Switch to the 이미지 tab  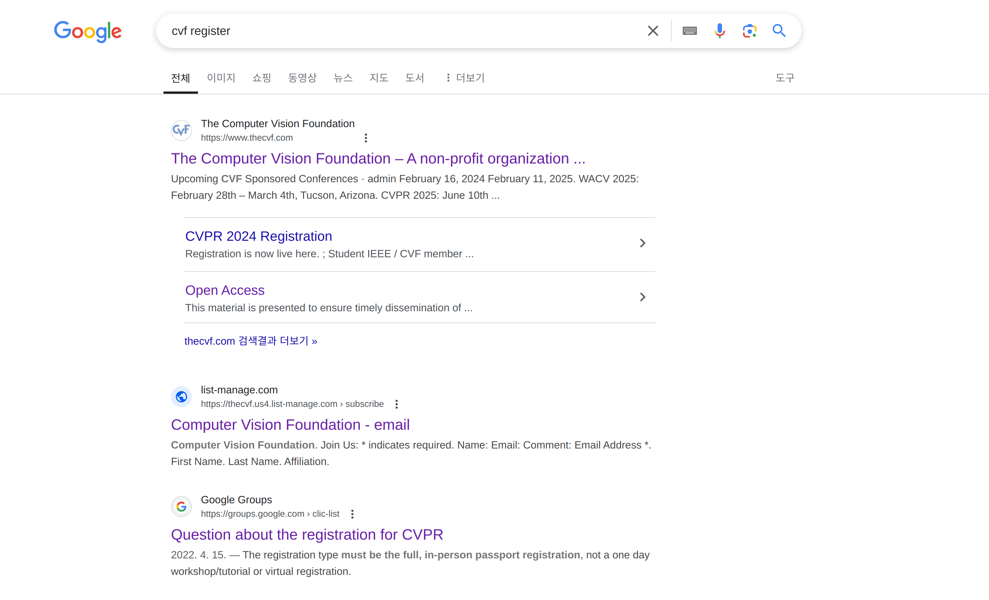[221, 78]
